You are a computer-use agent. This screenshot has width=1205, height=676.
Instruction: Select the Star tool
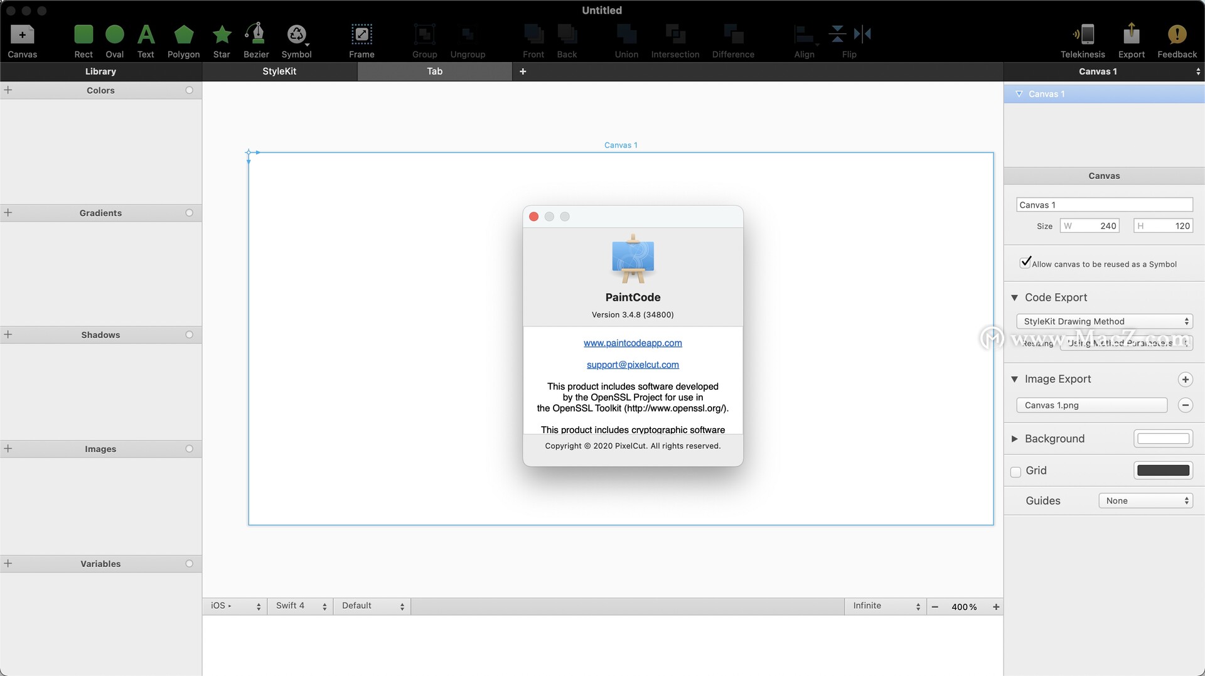coord(222,41)
